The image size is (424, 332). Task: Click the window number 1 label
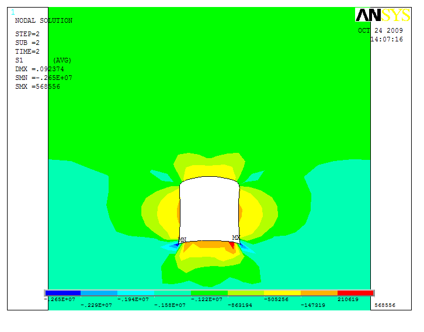[13, 12]
